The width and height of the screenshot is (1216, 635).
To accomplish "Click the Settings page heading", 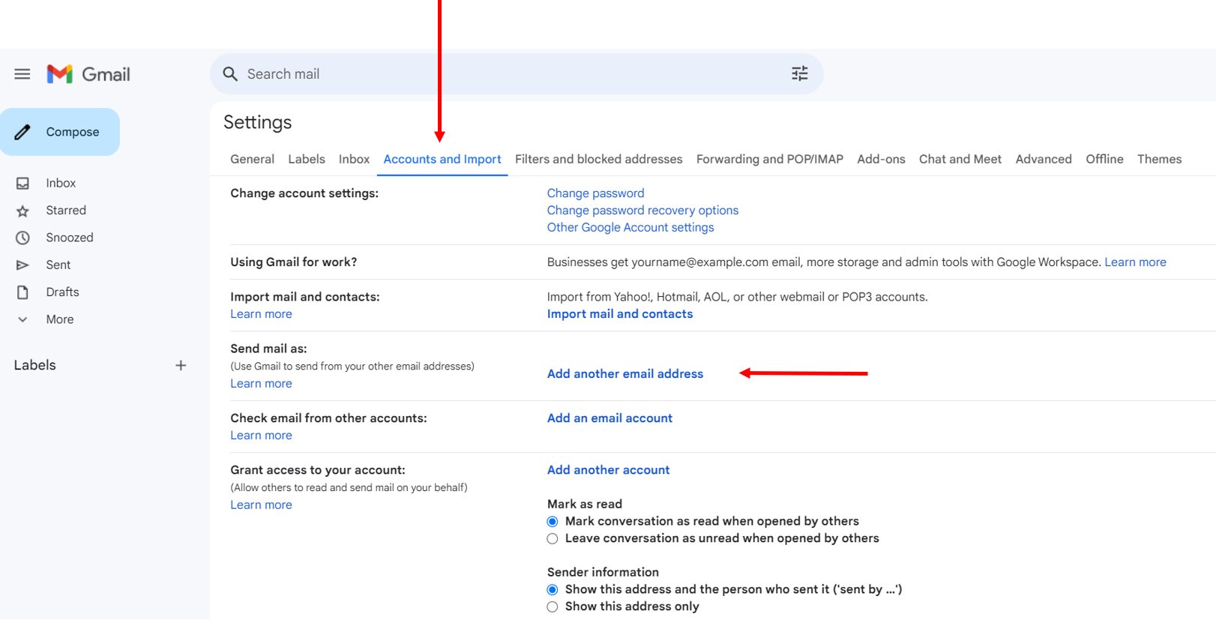I will (x=257, y=122).
